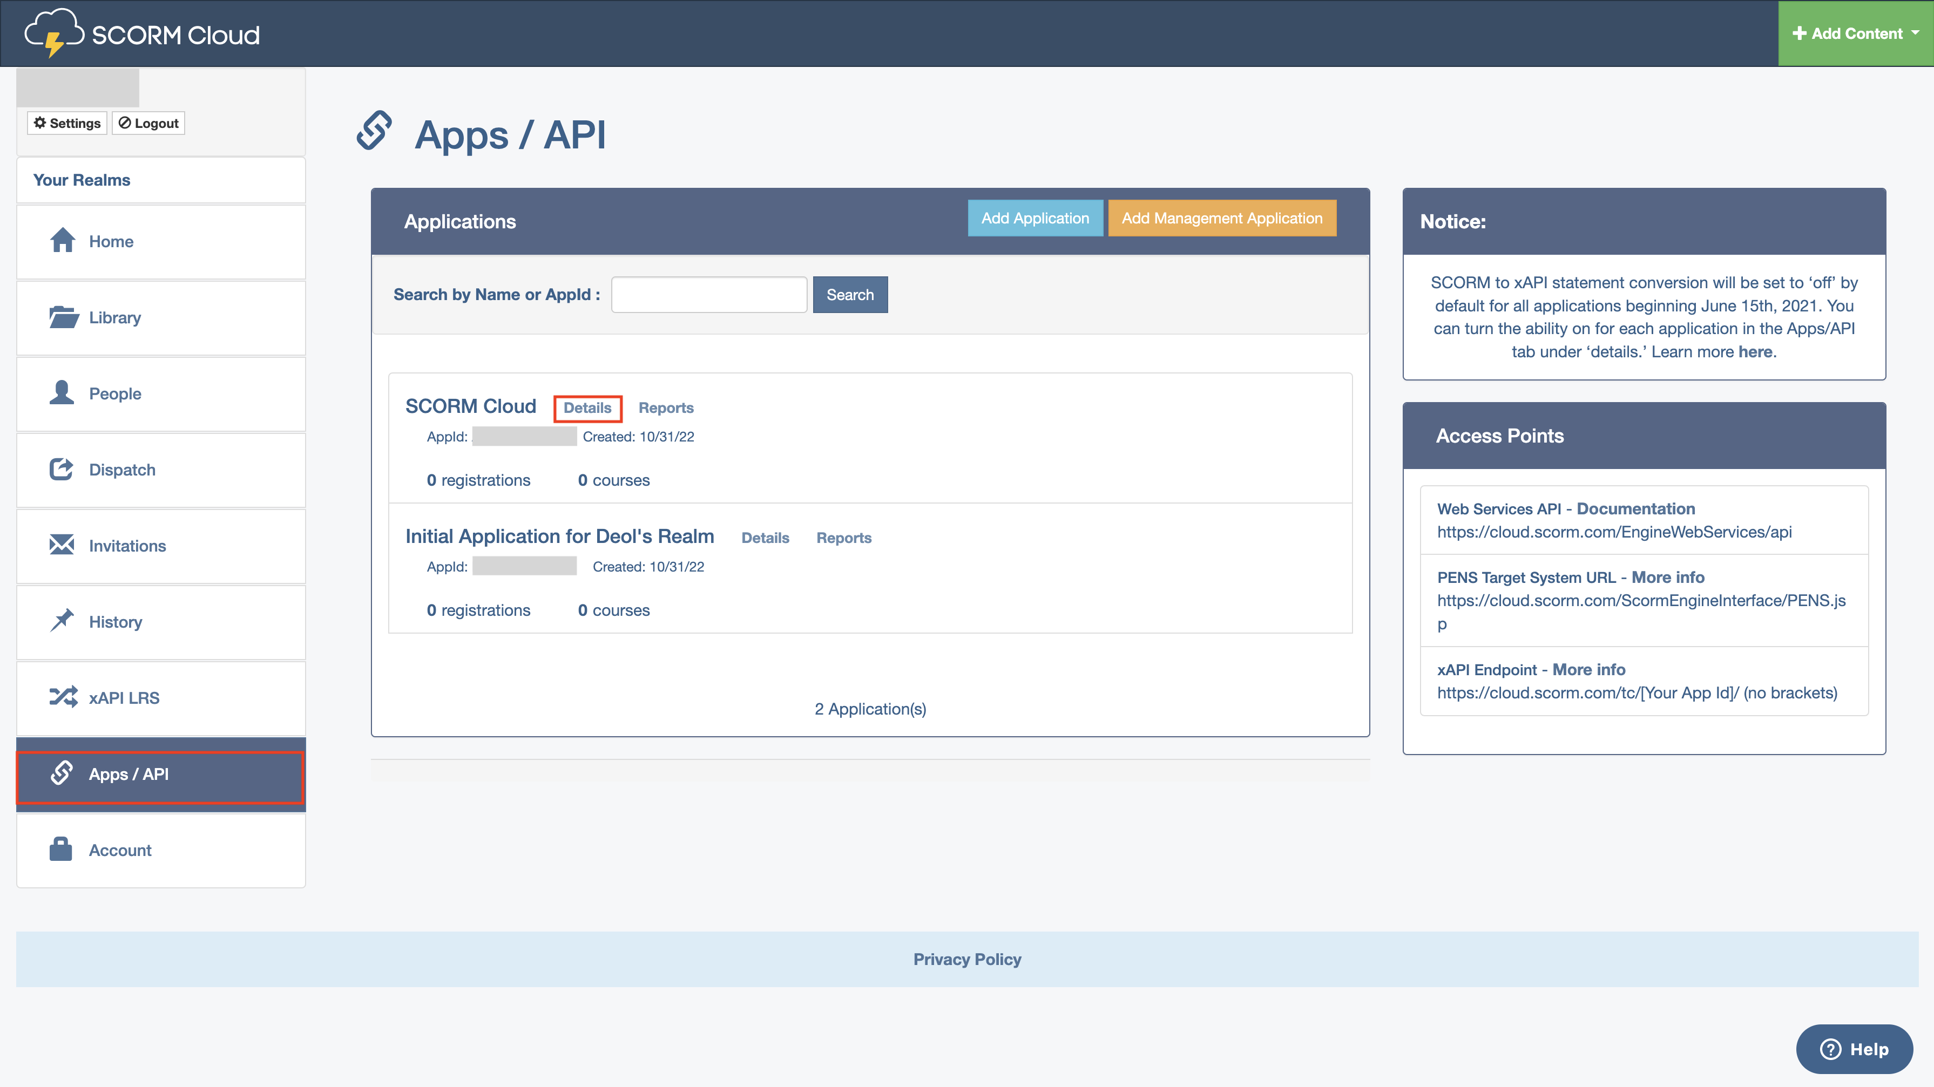Screen dimensions: 1934x1087
Task: Click the People person silhouette icon
Action: [x=62, y=392]
